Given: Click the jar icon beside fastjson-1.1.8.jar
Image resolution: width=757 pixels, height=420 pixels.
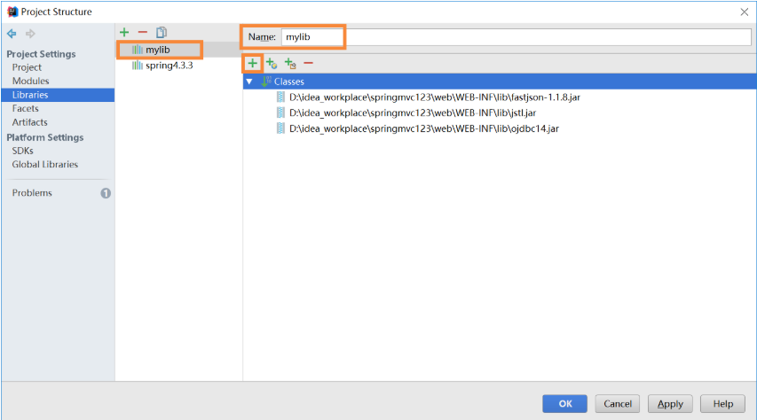Looking at the screenshot, I should point(280,97).
